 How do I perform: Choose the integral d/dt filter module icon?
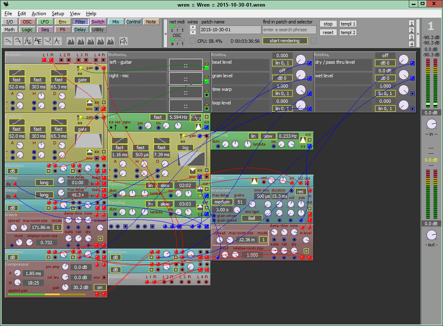click(28, 41)
